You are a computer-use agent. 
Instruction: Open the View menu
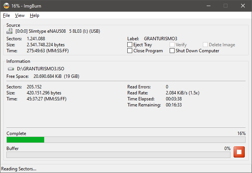pyautogui.click(x=20, y=15)
